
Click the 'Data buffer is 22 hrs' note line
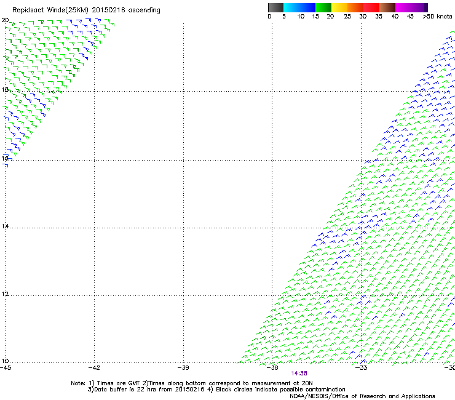point(216,390)
